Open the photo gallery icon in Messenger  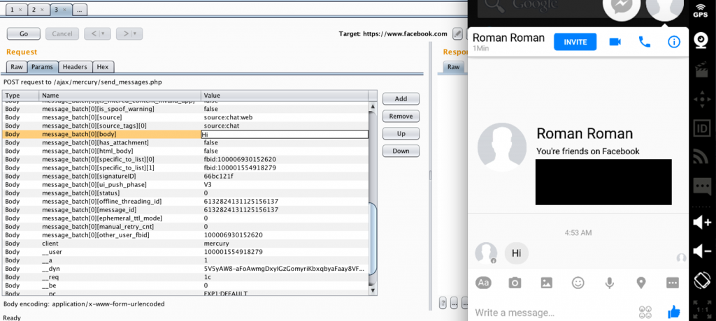[547, 283]
